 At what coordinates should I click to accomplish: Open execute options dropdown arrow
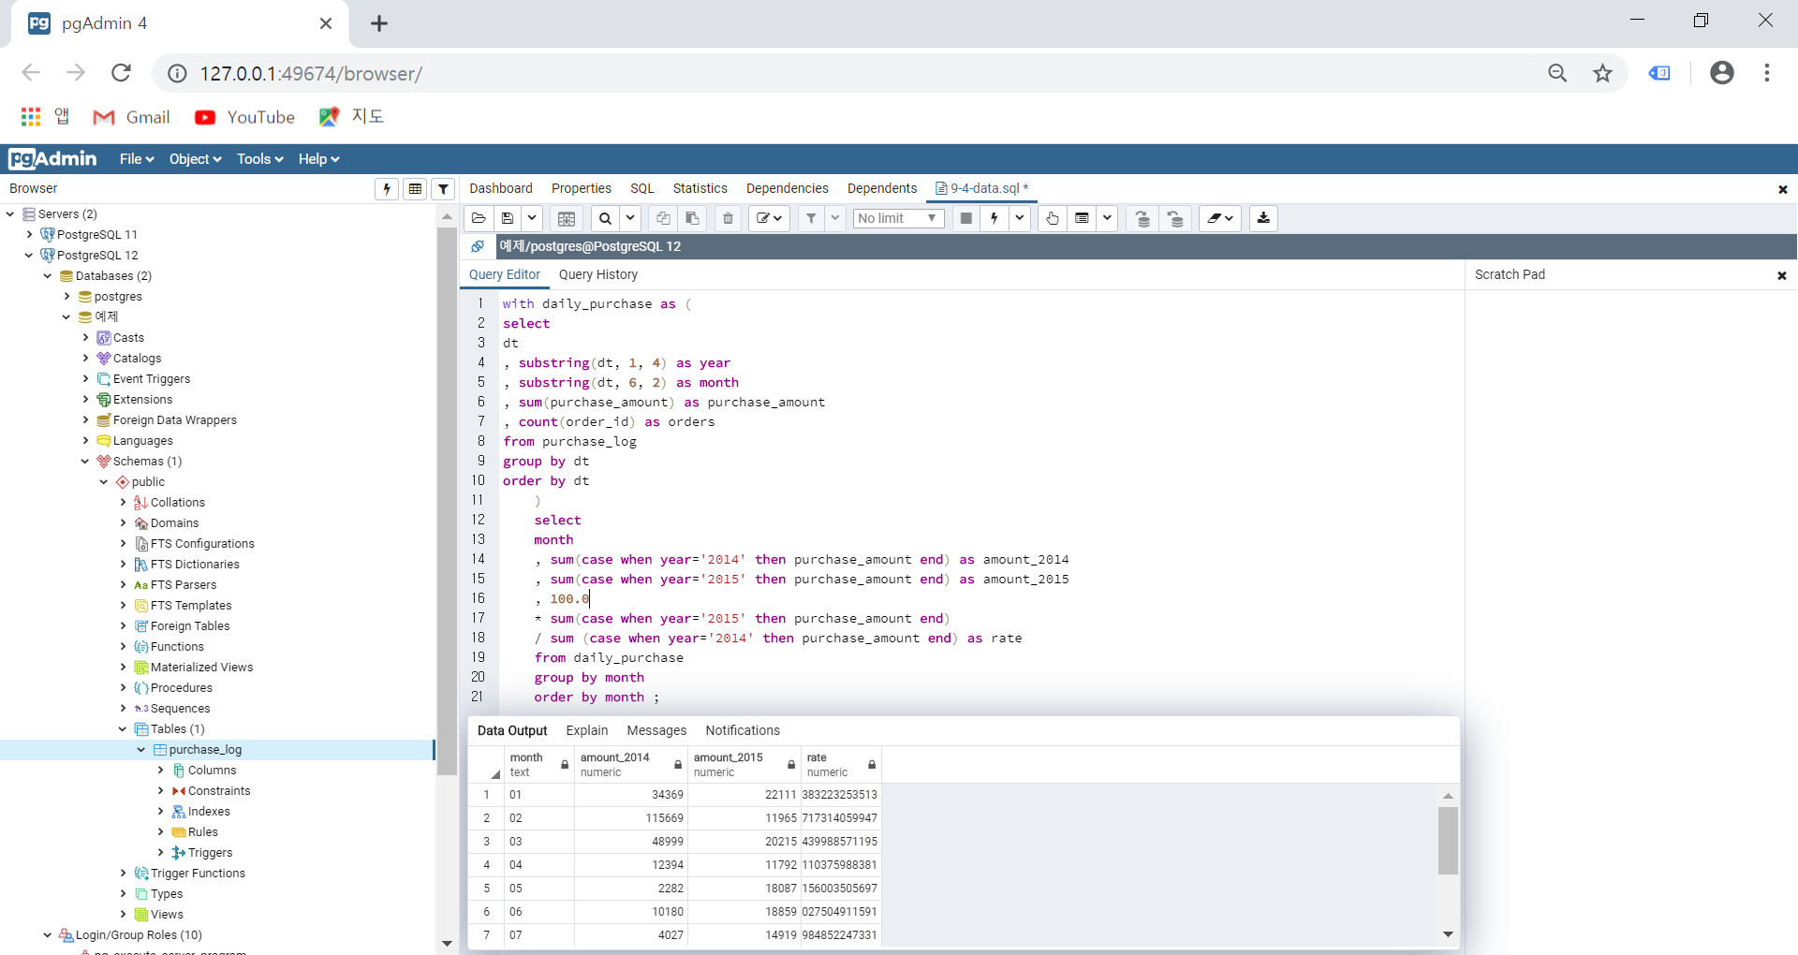coord(1020,218)
